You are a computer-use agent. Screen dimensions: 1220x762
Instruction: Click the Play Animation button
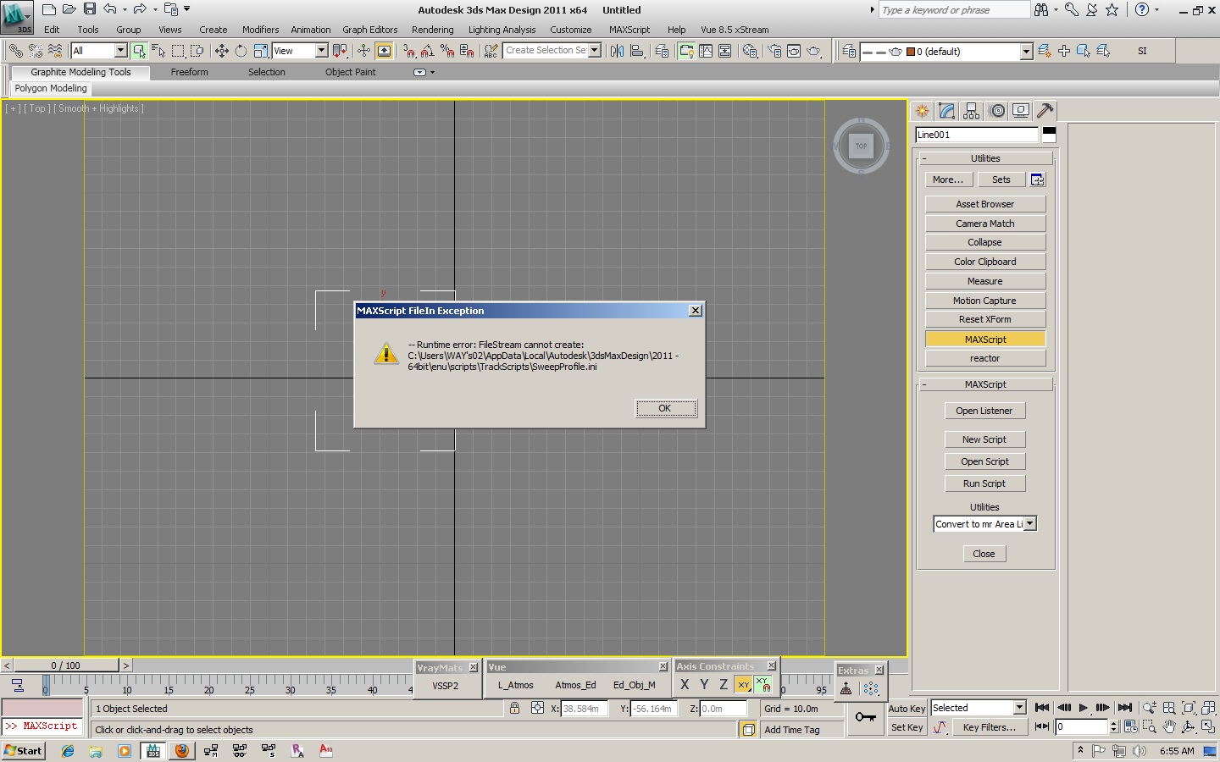pos(1083,708)
